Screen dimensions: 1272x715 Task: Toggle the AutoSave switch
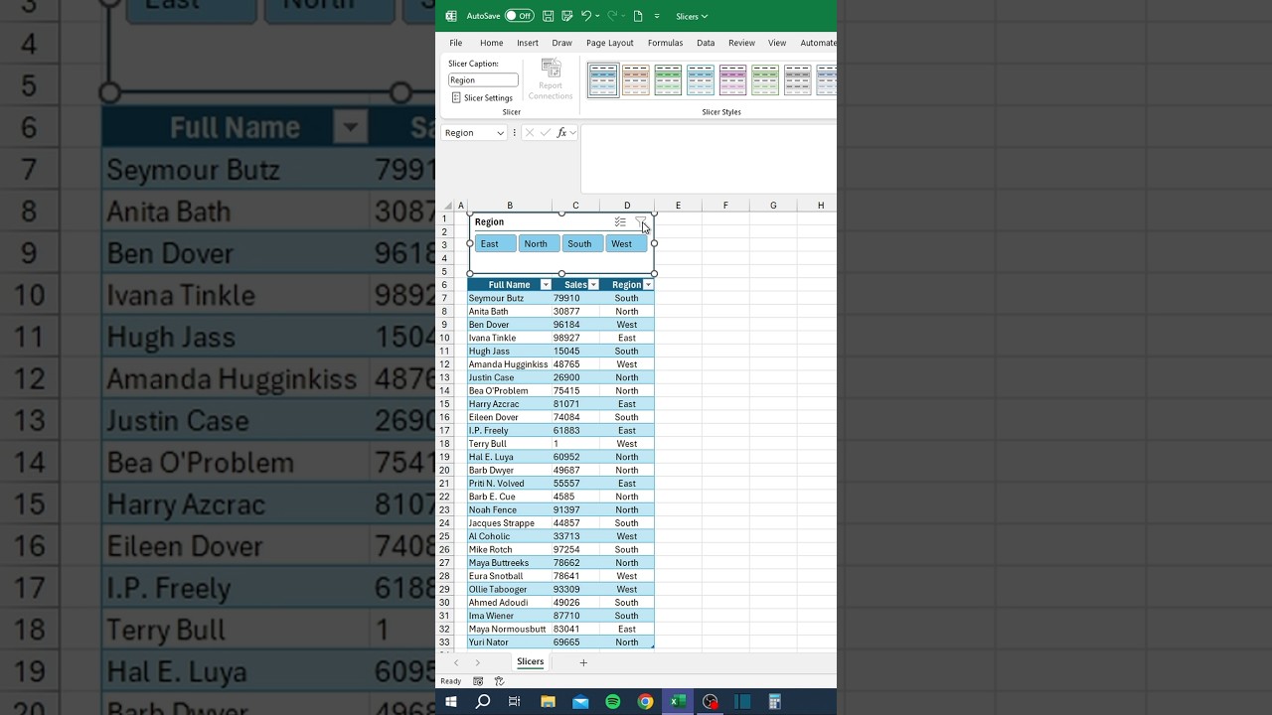(x=519, y=16)
